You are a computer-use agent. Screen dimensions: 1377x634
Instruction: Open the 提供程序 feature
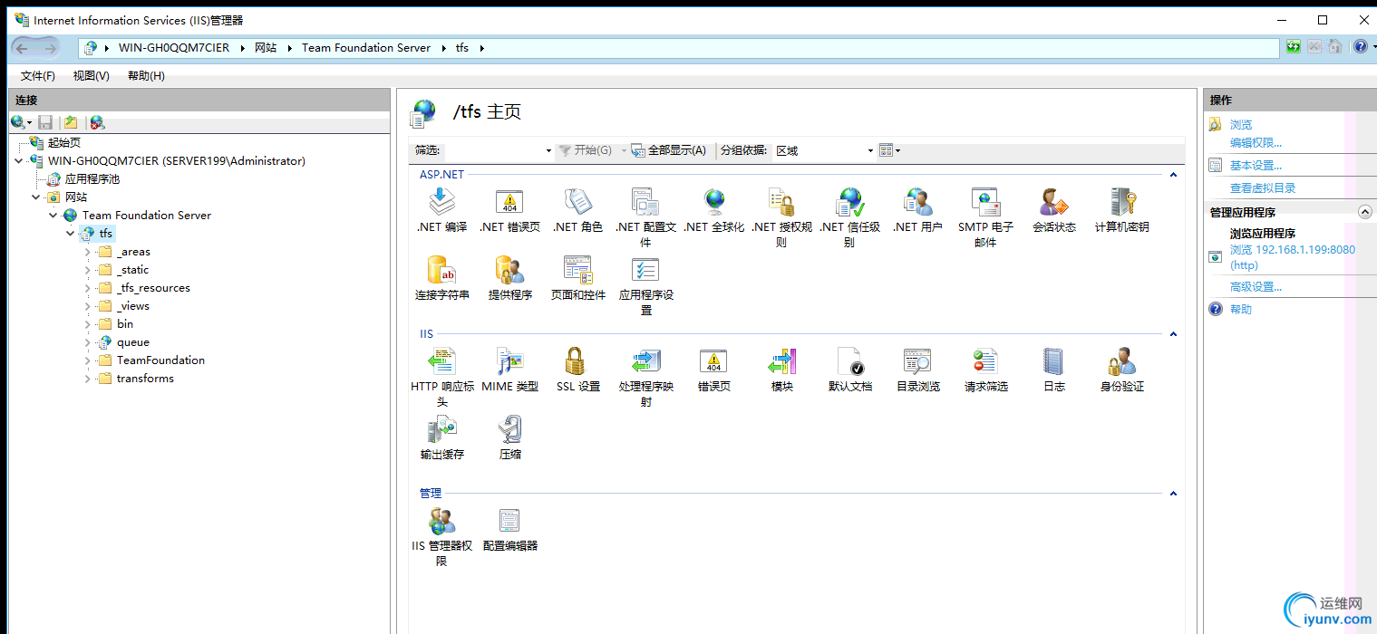(x=509, y=278)
